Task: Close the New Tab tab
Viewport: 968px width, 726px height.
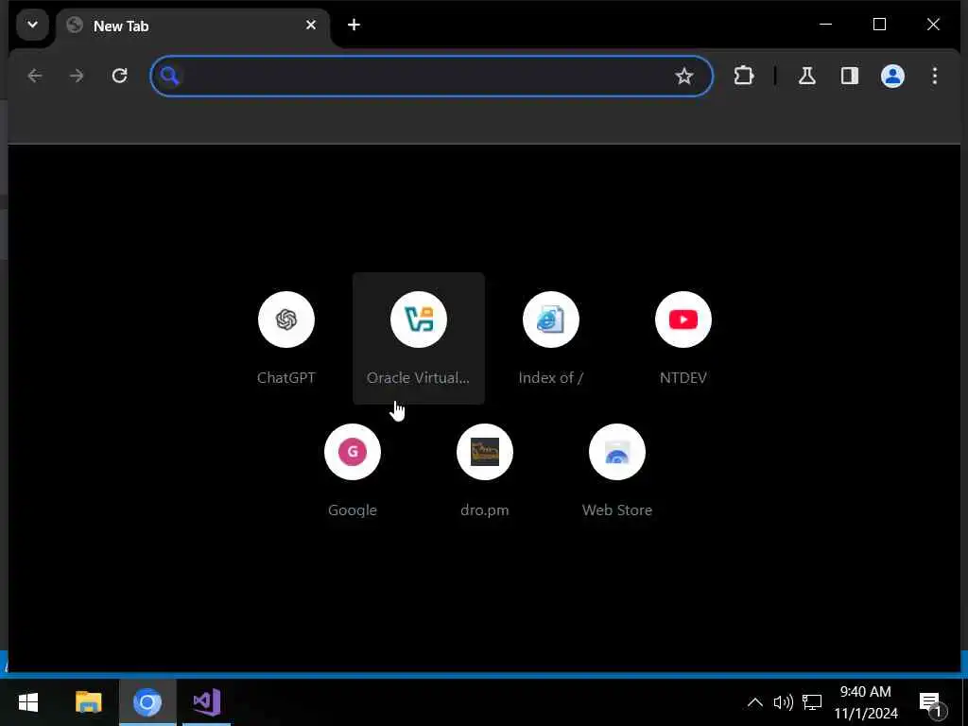Action: click(x=310, y=26)
